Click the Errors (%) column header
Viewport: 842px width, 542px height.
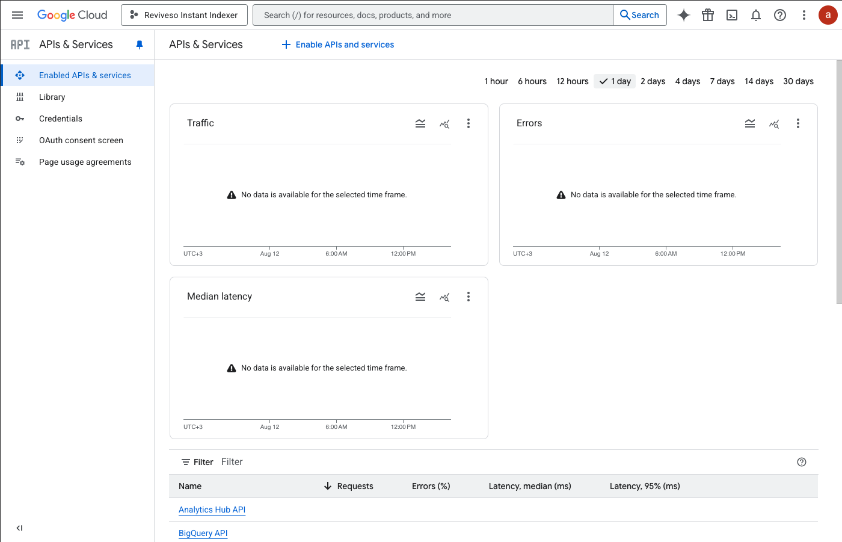431,486
